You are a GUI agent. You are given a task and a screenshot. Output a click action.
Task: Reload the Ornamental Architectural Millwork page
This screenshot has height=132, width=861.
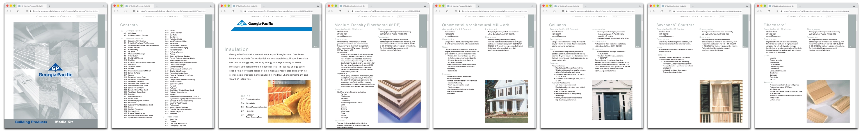coord(447,11)
